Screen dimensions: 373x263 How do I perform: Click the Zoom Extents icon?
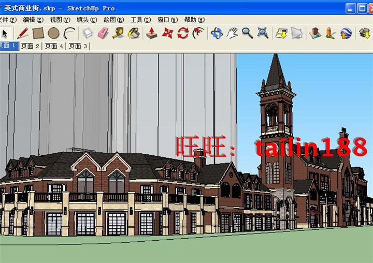pos(263,33)
